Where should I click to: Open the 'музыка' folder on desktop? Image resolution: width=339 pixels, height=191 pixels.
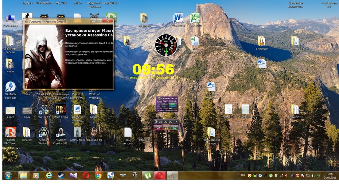point(27,134)
